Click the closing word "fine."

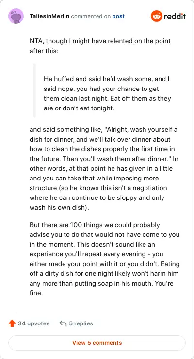point(36,293)
